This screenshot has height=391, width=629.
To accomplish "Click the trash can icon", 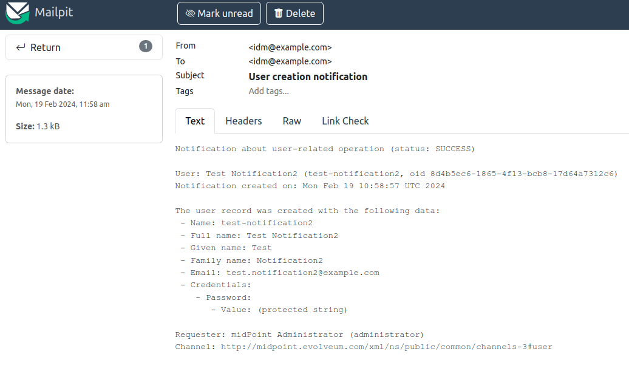I will [x=279, y=13].
